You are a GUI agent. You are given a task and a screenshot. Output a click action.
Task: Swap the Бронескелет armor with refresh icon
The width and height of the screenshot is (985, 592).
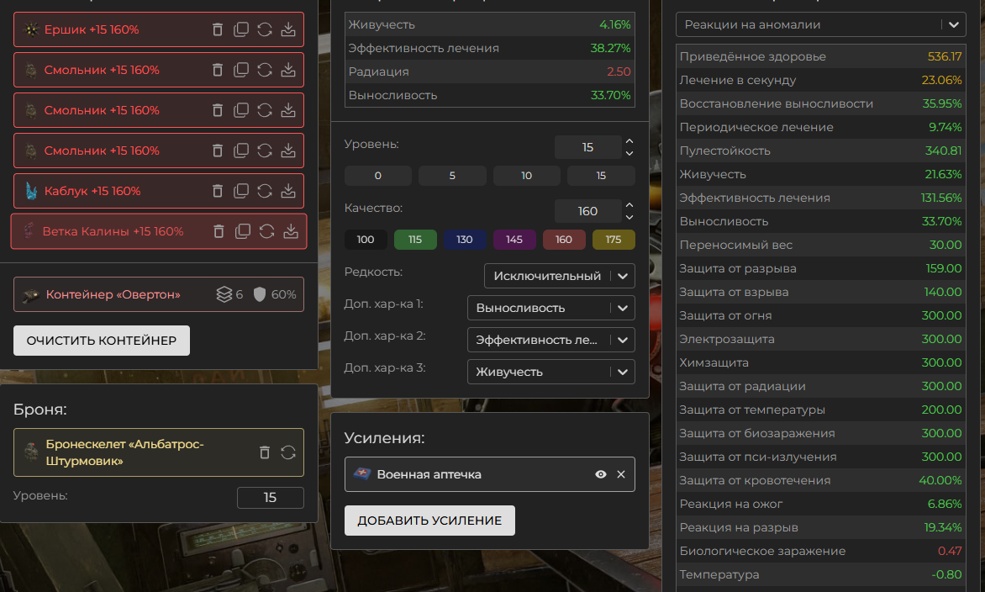tap(288, 452)
